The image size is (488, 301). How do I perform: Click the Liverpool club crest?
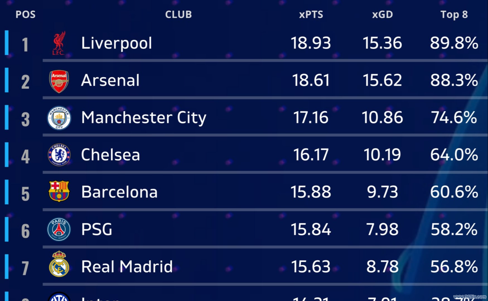pos(59,43)
